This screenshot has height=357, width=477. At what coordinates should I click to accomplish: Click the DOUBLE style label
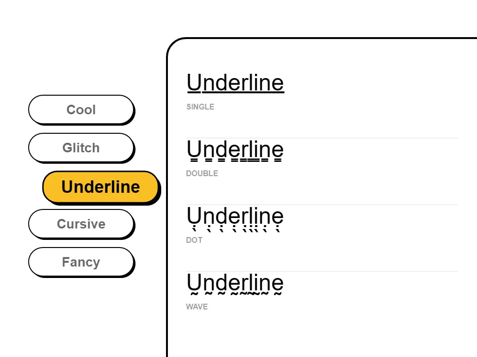point(202,173)
